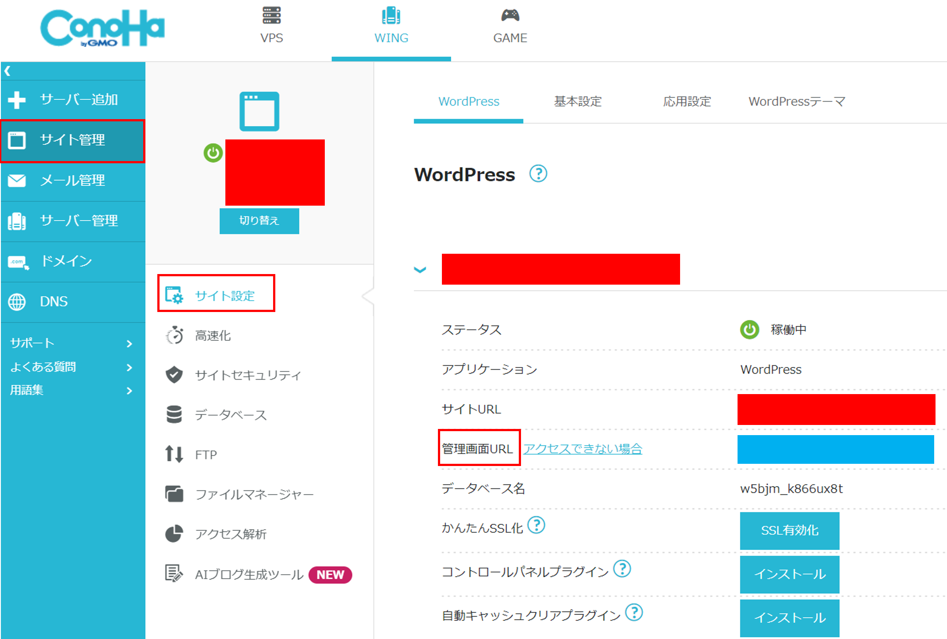Open サイト設定 gear icon menu
Image resolution: width=947 pixels, height=639 pixels.
click(174, 295)
